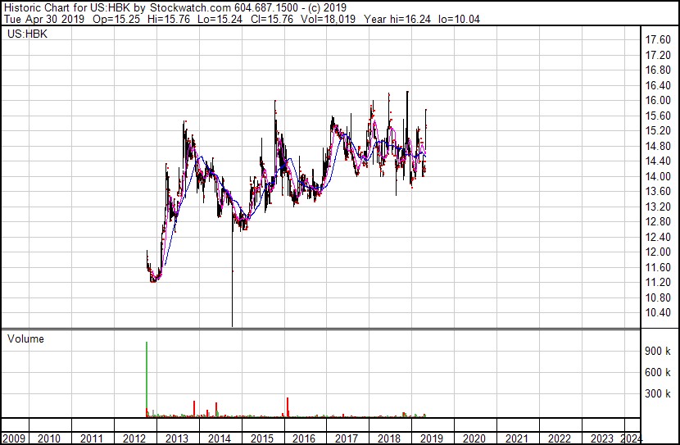Screen dimensions: 680x445
Task: Click the 14.00 price axis label
Action: pyautogui.click(x=658, y=176)
